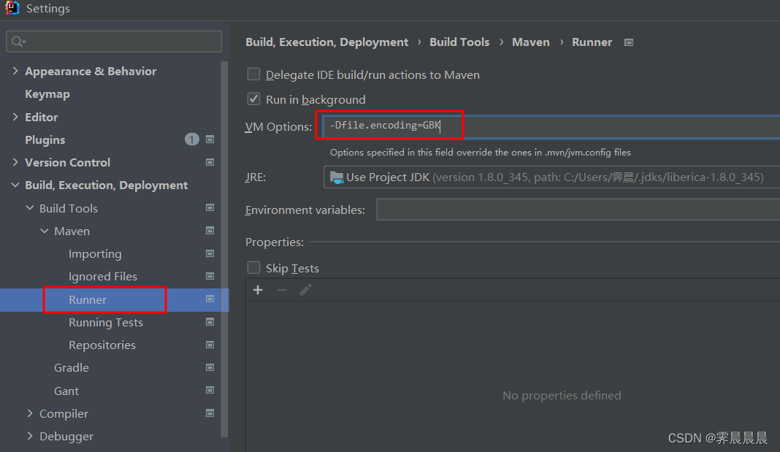This screenshot has width=780, height=452.
Task: Click 'No properties defined' placeholder text
Action: (562, 395)
